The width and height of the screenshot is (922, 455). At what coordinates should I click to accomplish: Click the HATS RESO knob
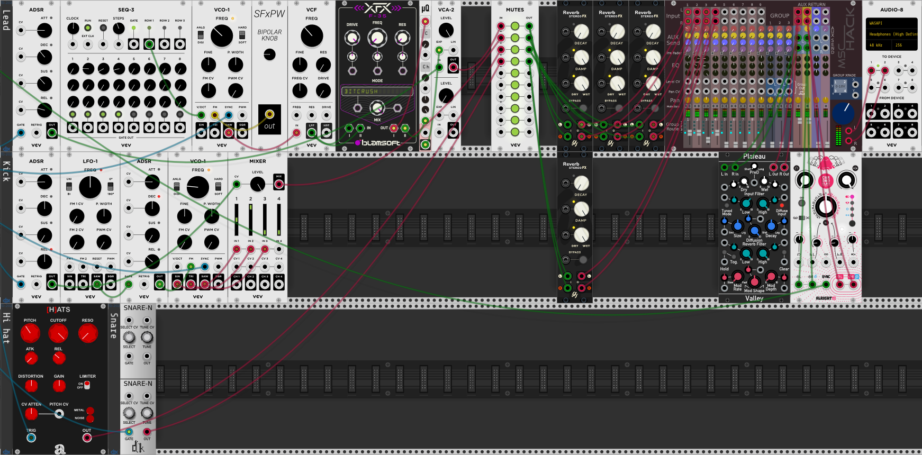pyautogui.click(x=88, y=333)
